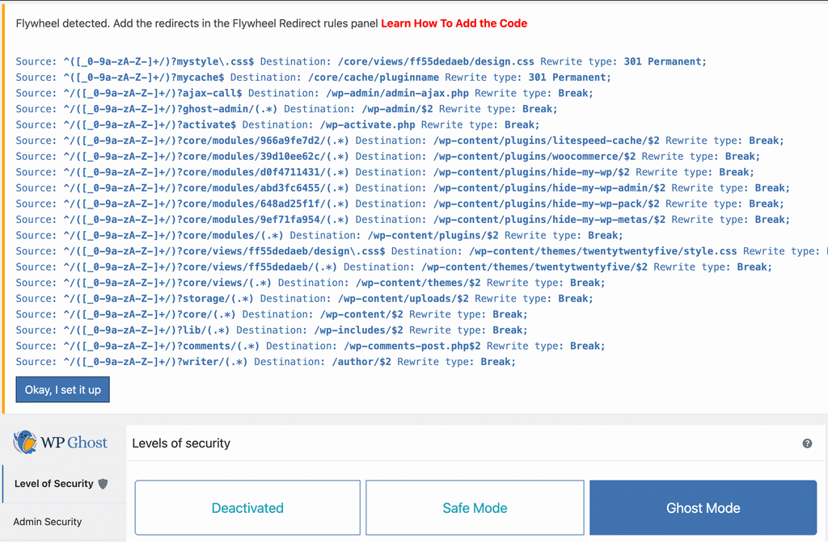Click the ghost-admin redirect rule line
828x542 pixels.
286,109
